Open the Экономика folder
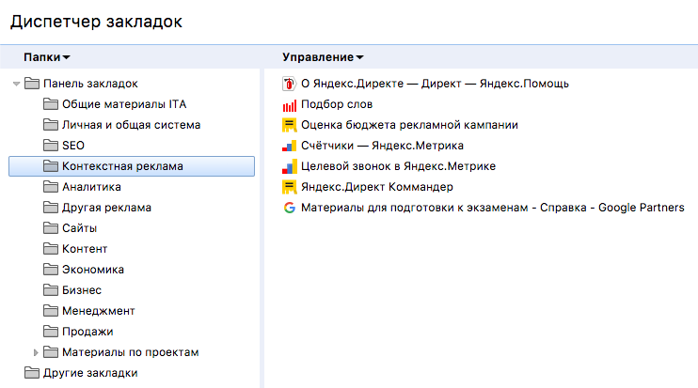This screenshot has height=388, width=698. coord(92,270)
